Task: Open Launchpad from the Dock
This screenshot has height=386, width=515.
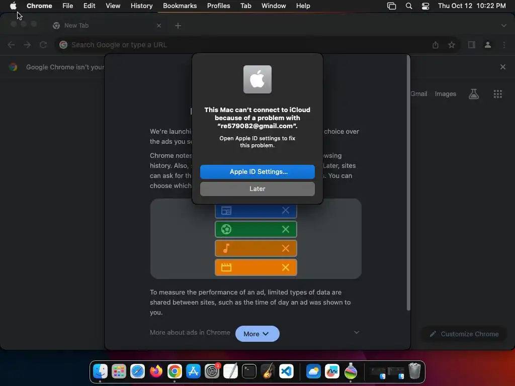Action: [119, 371]
